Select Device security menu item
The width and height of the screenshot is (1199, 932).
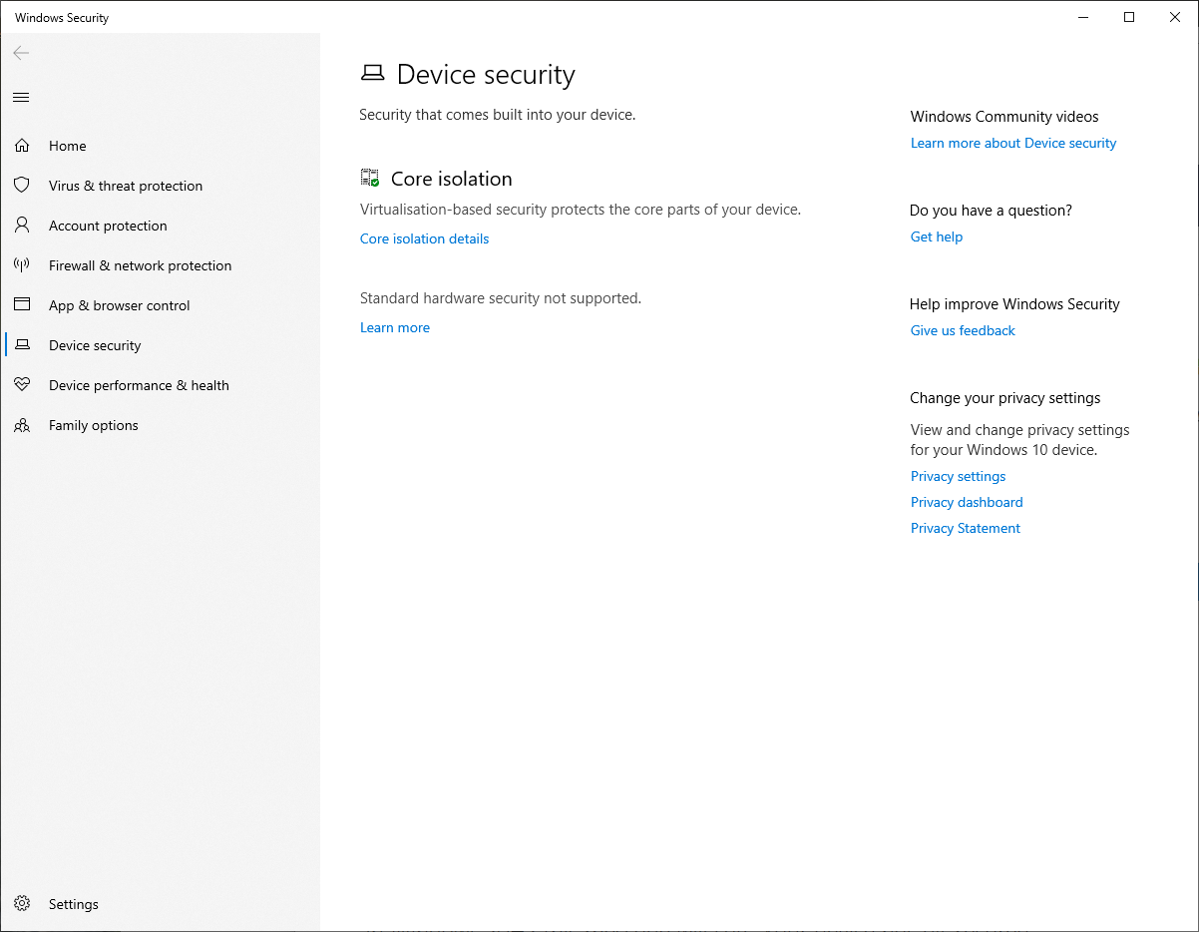[x=160, y=345]
